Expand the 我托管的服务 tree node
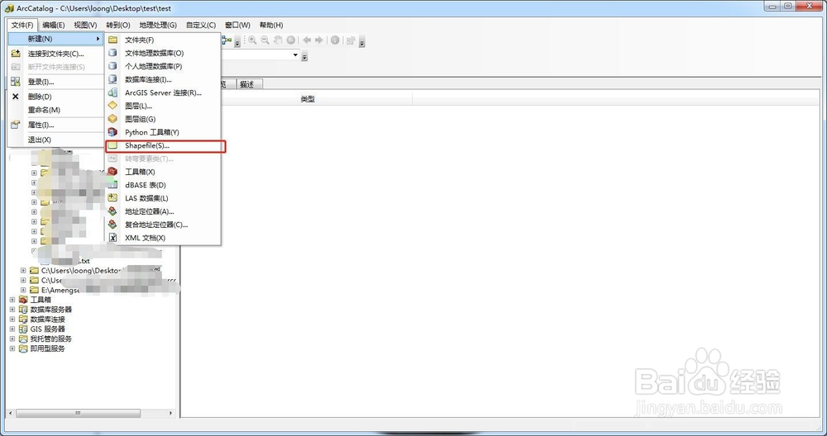 click(x=12, y=339)
